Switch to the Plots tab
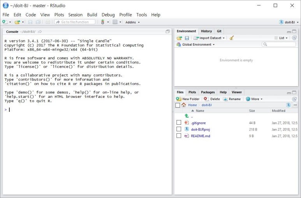The height and width of the screenshot is (198, 301). coord(192,92)
